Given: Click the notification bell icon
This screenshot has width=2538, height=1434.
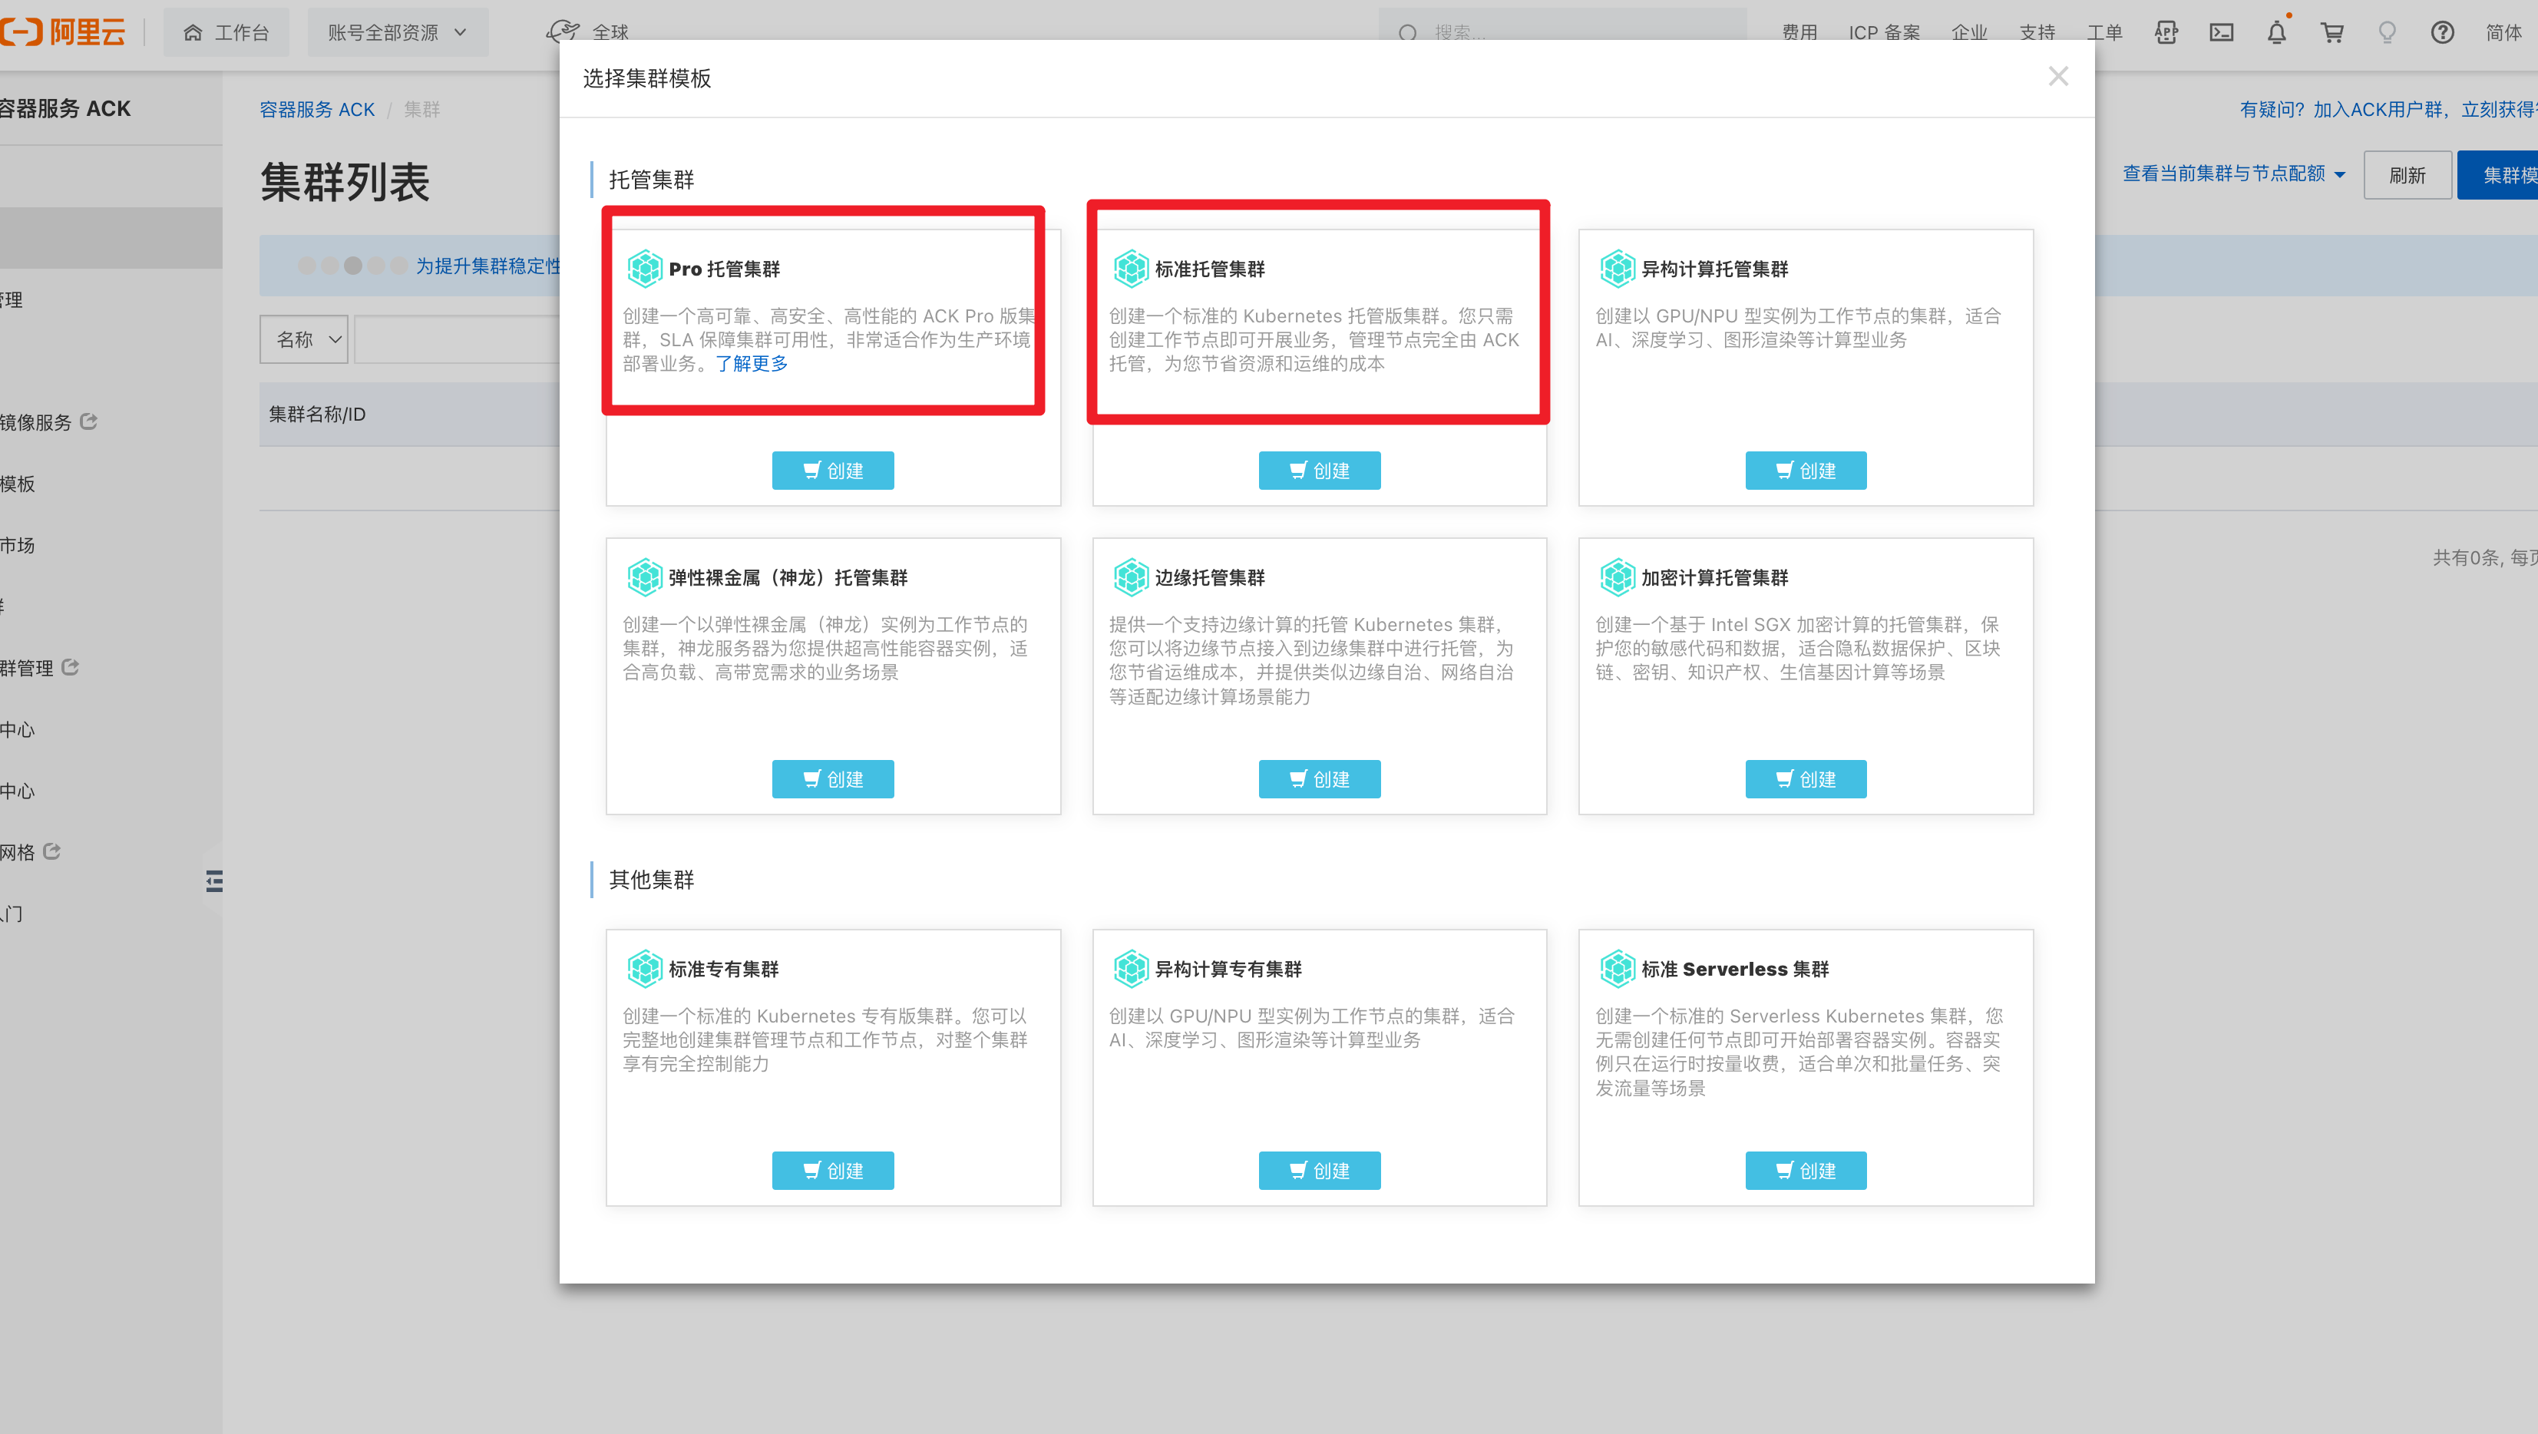Looking at the screenshot, I should (2276, 32).
